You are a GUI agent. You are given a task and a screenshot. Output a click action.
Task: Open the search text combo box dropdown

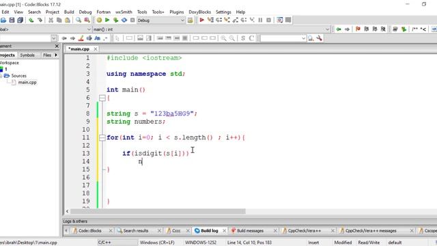point(303,38)
